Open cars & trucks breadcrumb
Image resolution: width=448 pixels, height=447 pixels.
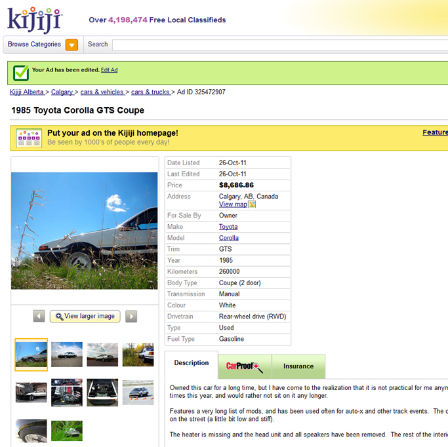coord(150,92)
